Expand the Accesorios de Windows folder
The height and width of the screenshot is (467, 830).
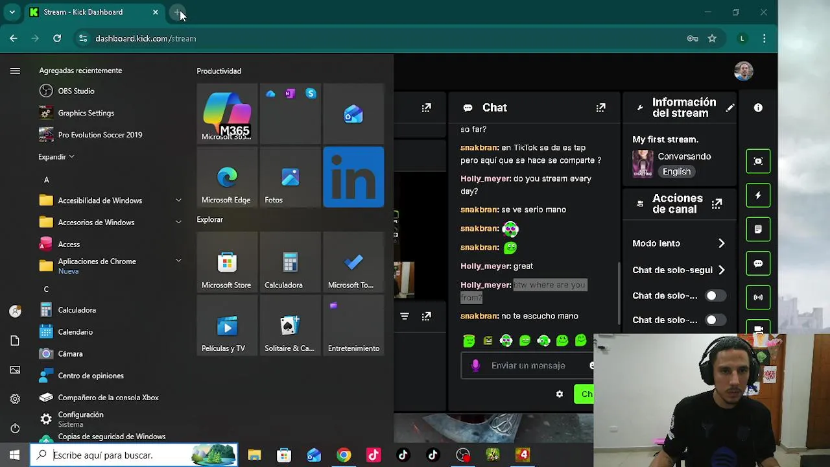coord(110,222)
